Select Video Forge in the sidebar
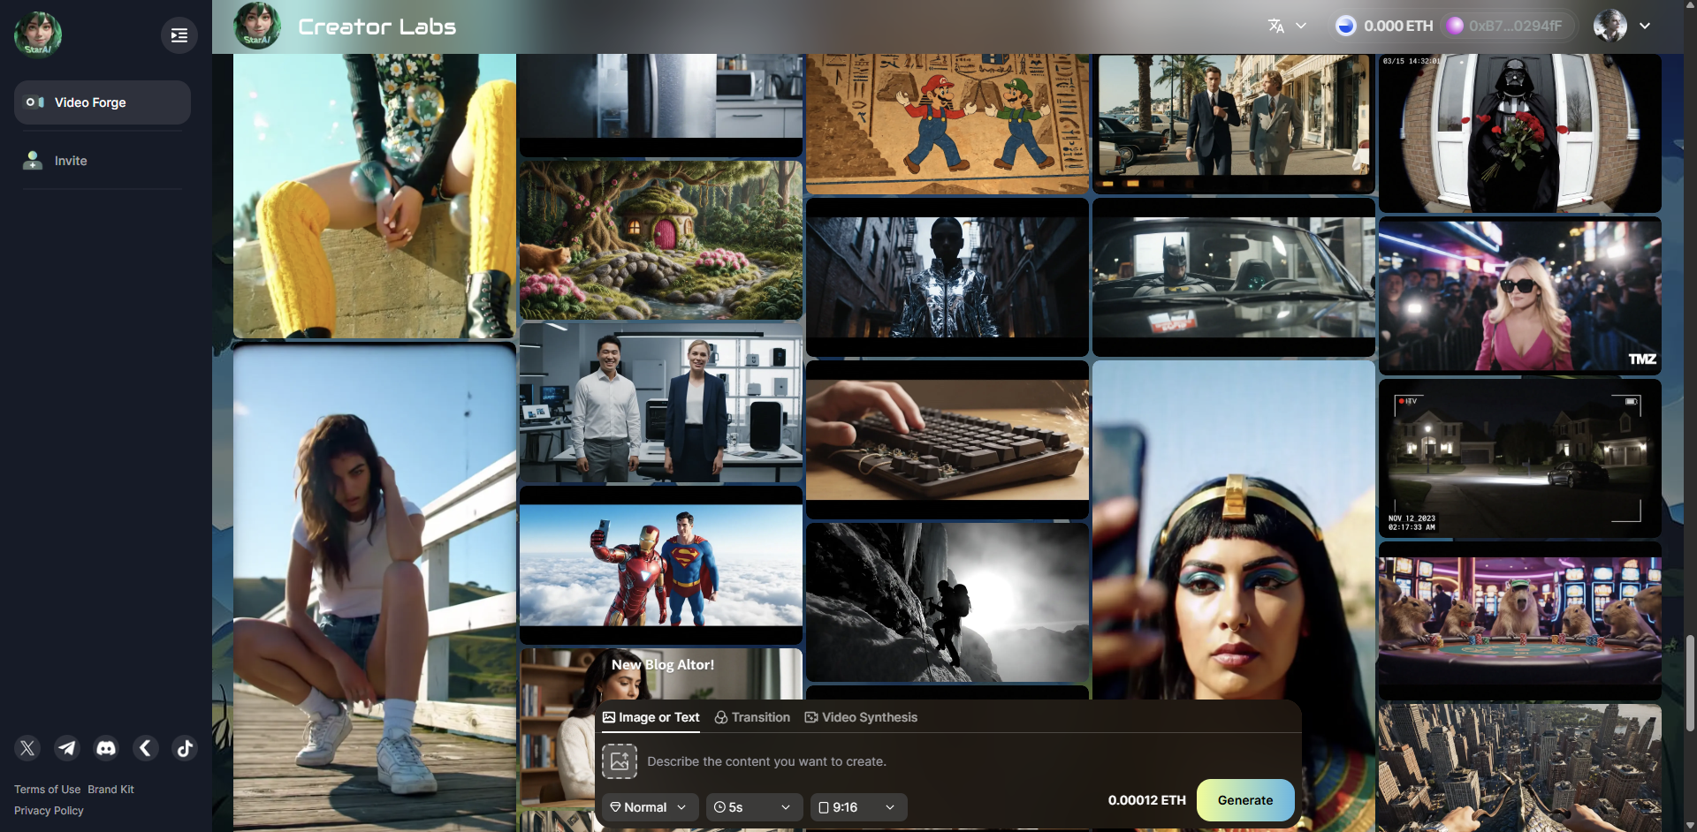This screenshot has width=1697, height=832. tap(102, 102)
